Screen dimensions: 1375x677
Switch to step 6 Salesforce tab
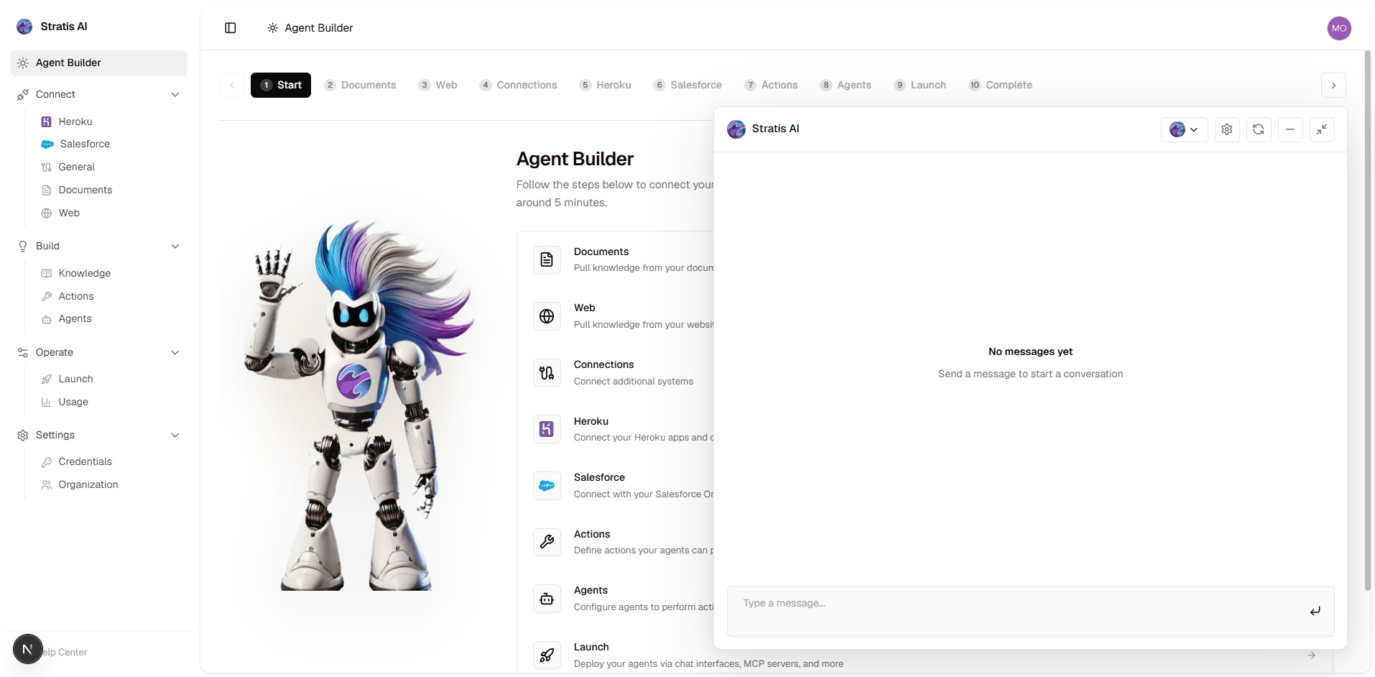coord(688,85)
